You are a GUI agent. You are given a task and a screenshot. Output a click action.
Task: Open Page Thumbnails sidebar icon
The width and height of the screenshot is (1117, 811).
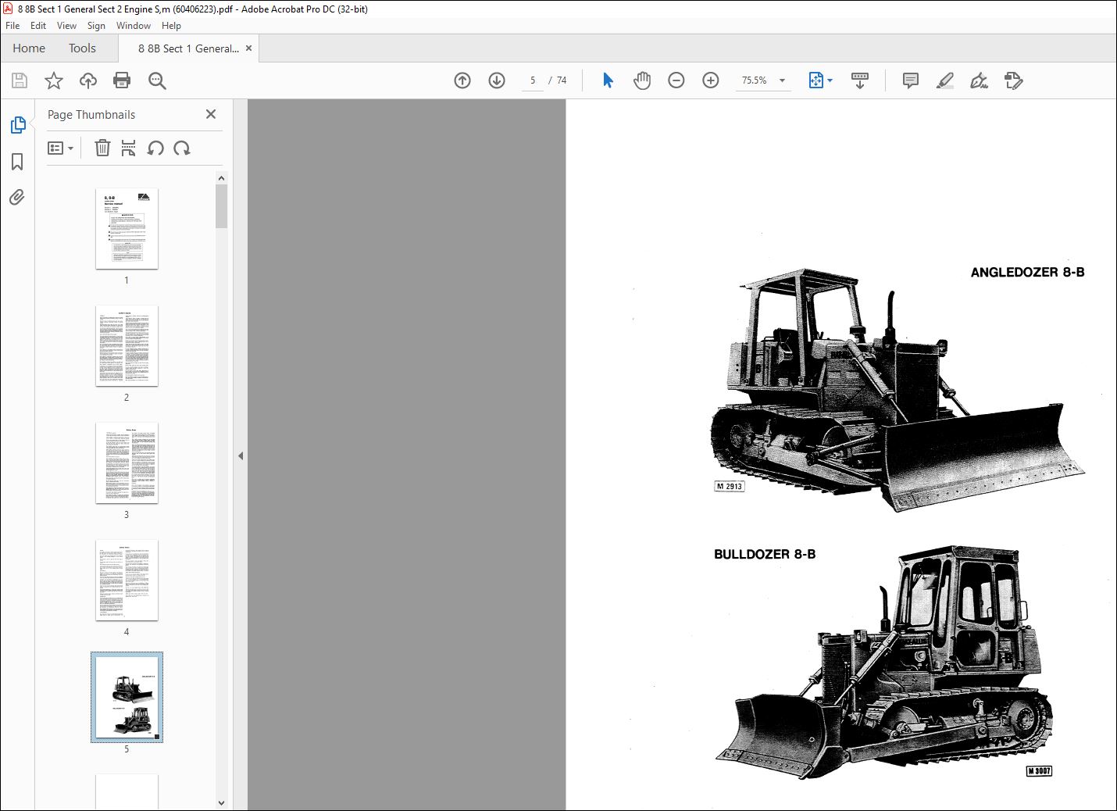click(17, 125)
